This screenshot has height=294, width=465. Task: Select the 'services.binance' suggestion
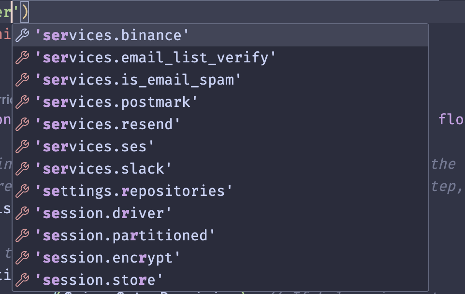tap(112, 35)
